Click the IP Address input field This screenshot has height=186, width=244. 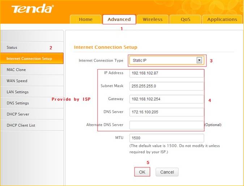[166, 73]
